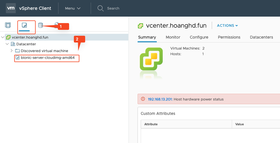Select the bionic-server-cloudimg-amd64 template
Viewport: 280px width, 143px height.
(48, 58)
